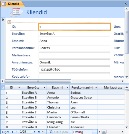Click the Otsing search box
This screenshot has width=129, height=134.
82,132
